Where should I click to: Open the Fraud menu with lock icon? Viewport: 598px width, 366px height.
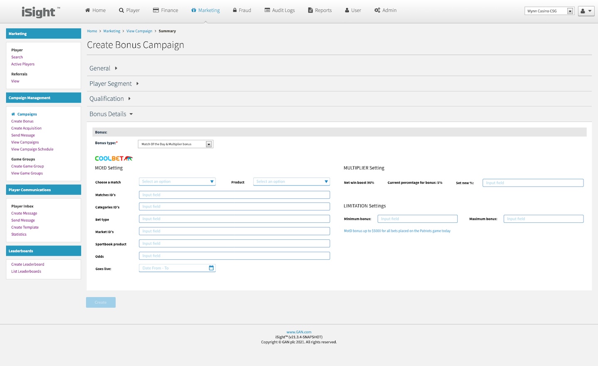pyautogui.click(x=242, y=10)
